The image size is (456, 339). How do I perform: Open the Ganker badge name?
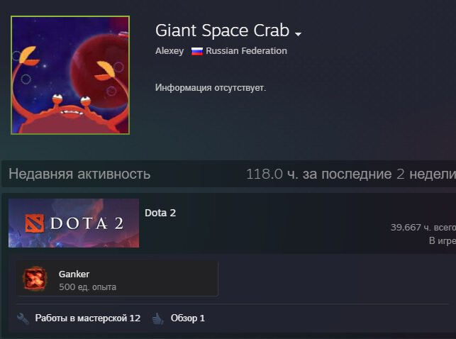point(74,274)
